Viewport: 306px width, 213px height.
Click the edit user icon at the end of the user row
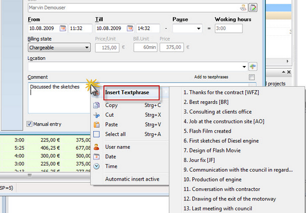tap(253, 8)
